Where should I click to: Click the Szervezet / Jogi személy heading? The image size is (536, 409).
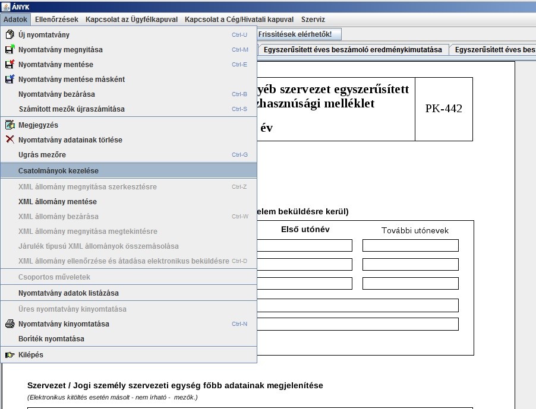(175, 385)
